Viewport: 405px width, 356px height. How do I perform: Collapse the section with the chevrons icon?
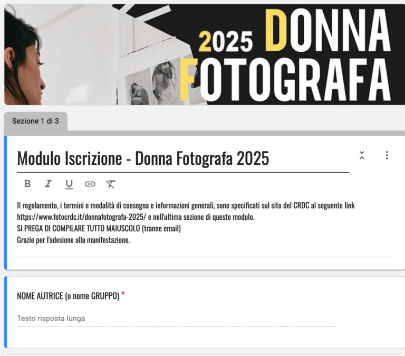(362, 155)
